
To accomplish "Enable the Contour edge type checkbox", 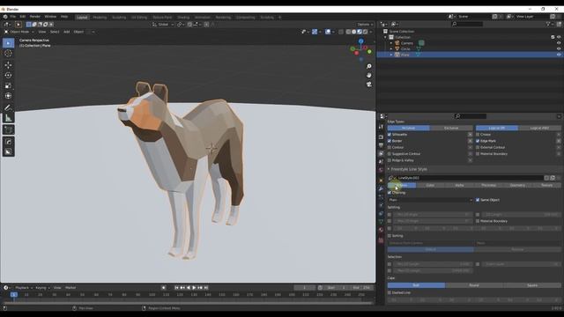I will [x=390, y=147].
